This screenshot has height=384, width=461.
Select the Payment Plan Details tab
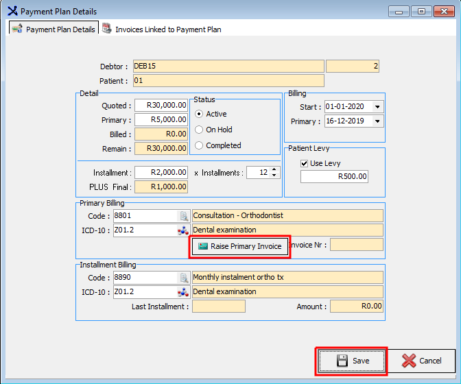(54, 29)
